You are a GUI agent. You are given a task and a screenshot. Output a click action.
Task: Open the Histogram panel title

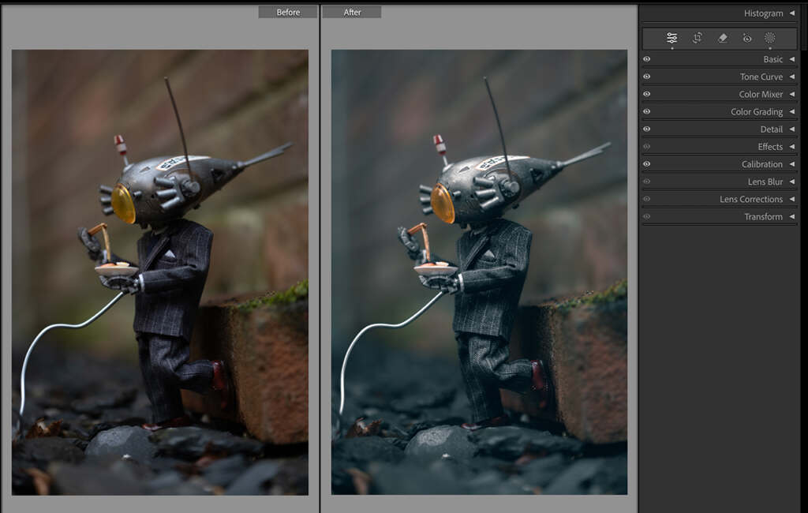click(x=763, y=13)
